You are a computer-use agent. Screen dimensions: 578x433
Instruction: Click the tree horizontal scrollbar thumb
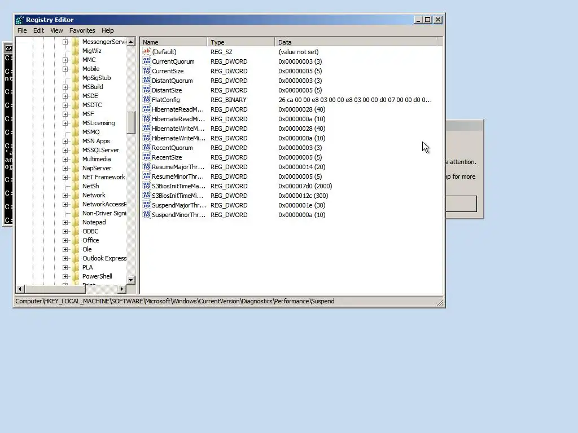coord(55,289)
